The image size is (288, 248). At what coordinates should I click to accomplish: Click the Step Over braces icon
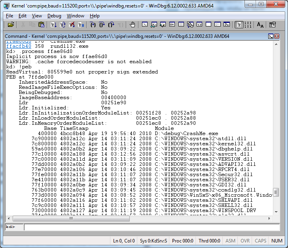point(102,24)
